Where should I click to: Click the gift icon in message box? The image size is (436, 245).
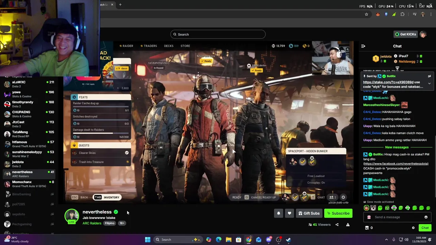pyautogui.click(x=369, y=217)
